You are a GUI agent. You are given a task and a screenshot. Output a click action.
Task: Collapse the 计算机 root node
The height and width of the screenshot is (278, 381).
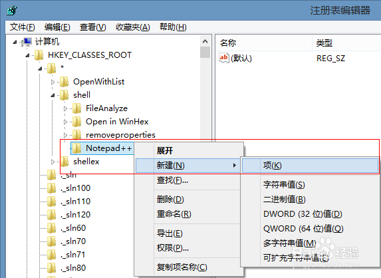coord(15,43)
